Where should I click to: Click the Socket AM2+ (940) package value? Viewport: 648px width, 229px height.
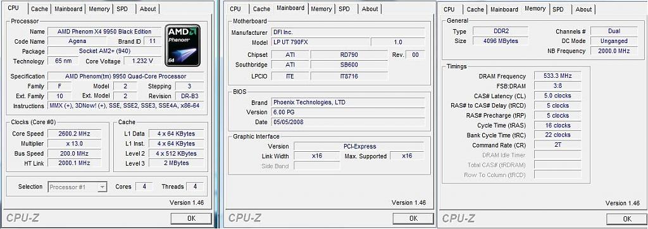coord(104,51)
